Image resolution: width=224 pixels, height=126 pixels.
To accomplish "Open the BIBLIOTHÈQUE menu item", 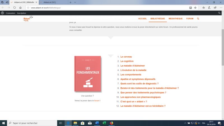I will point(158,18).
